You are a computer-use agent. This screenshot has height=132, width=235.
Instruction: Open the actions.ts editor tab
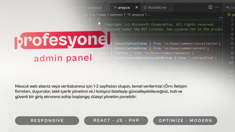click(93, 7)
